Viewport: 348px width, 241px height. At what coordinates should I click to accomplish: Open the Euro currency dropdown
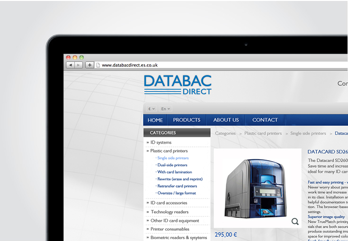tap(152, 109)
